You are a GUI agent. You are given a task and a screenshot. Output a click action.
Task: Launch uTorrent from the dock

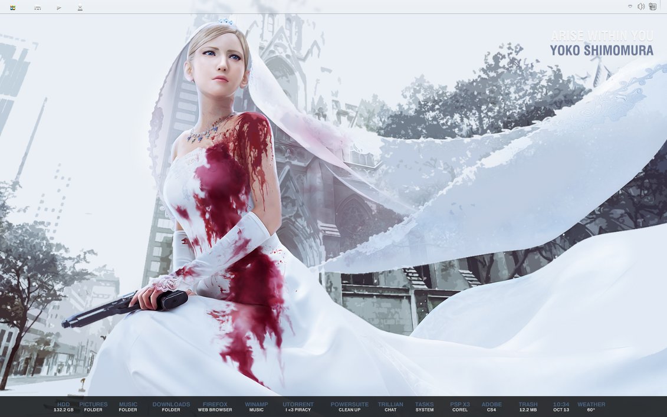click(x=298, y=407)
